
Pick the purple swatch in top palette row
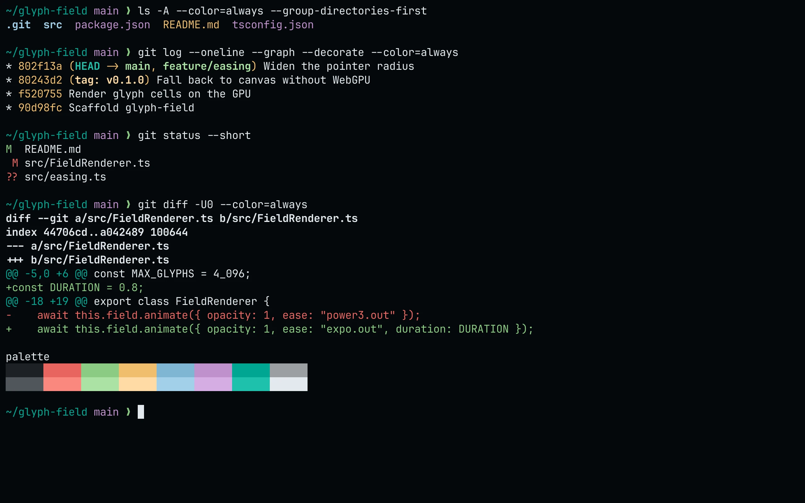click(213, 370)
